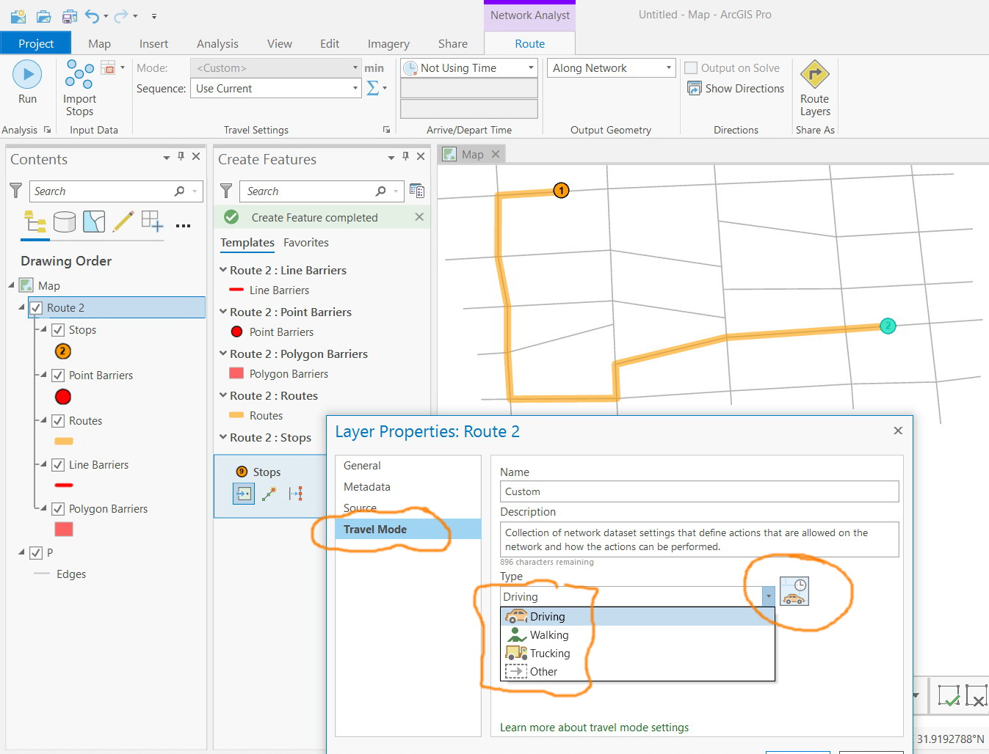Open Along Network output geometry dropdown
Screen dimensions: 989x754
click(611, 68)
